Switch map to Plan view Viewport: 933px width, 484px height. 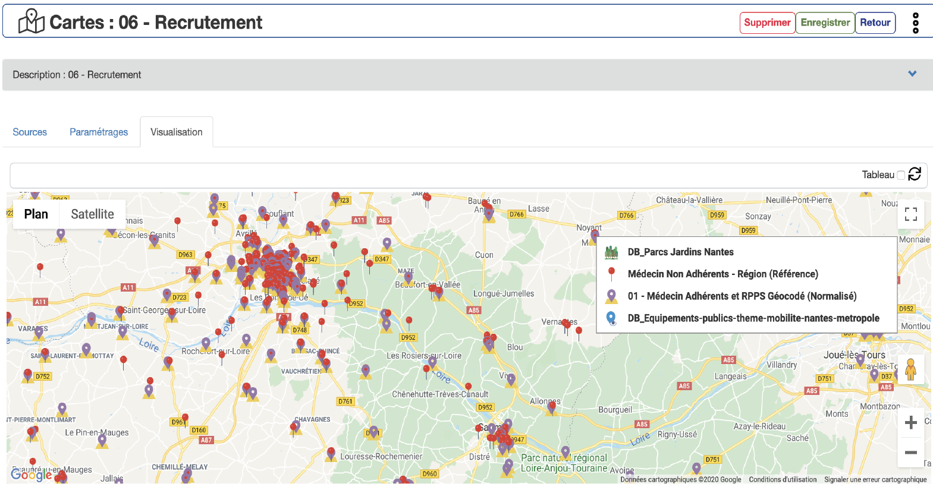[36, 214]
